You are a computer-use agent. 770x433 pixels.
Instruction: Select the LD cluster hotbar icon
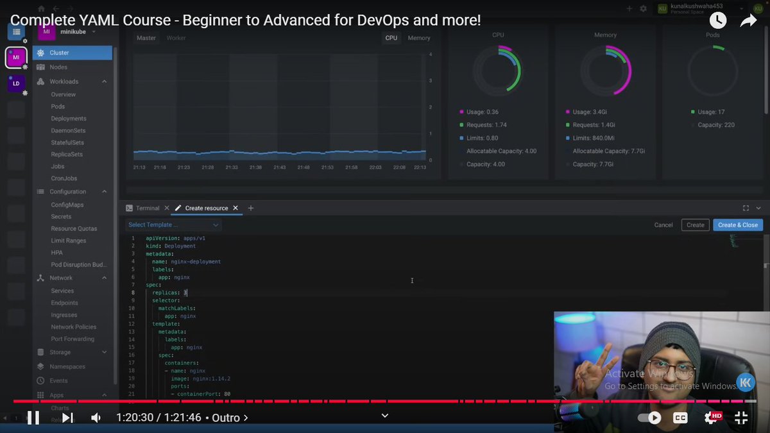[x=16, y=83]
